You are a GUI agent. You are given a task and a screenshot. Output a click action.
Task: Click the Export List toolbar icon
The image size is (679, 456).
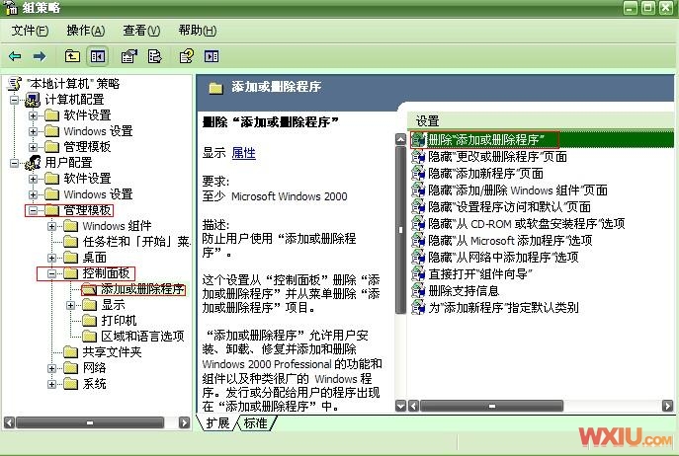point(154,56)
